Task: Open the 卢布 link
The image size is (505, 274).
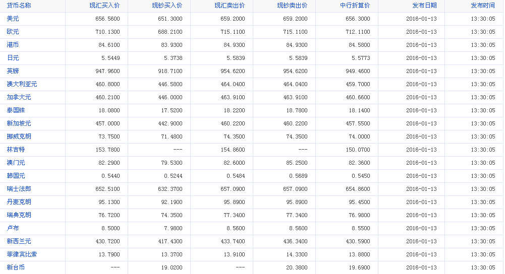Action: coord(13,228)
